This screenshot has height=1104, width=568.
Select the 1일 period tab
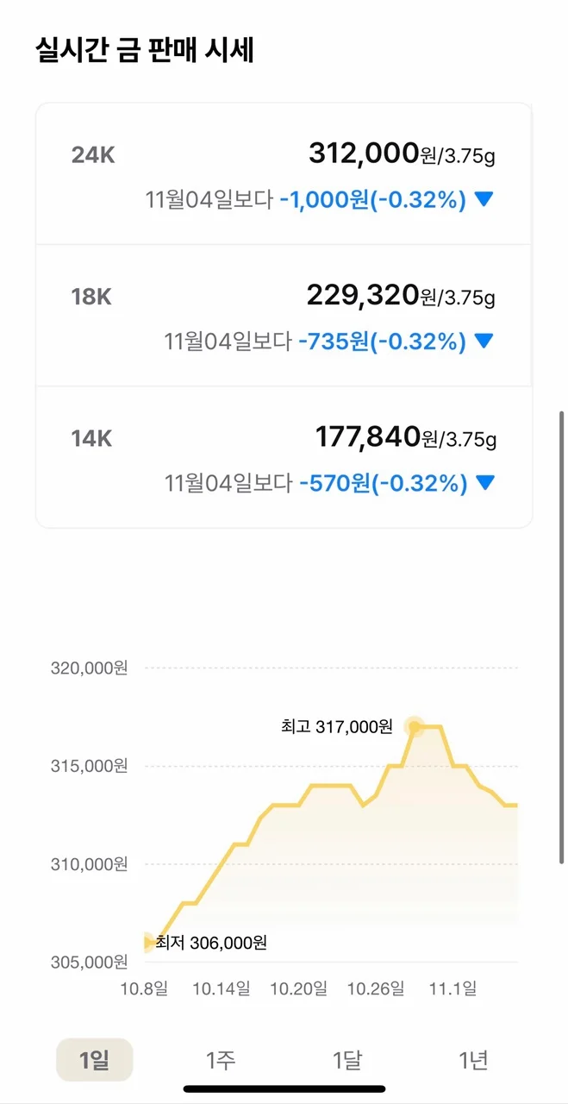pyautogui.click(x=95, y=1060)
